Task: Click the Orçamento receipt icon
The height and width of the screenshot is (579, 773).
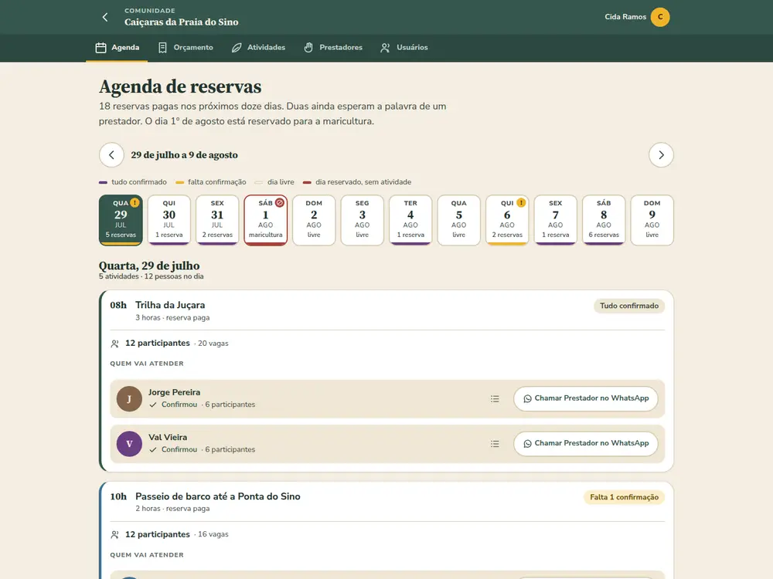Action: (162, 48)
